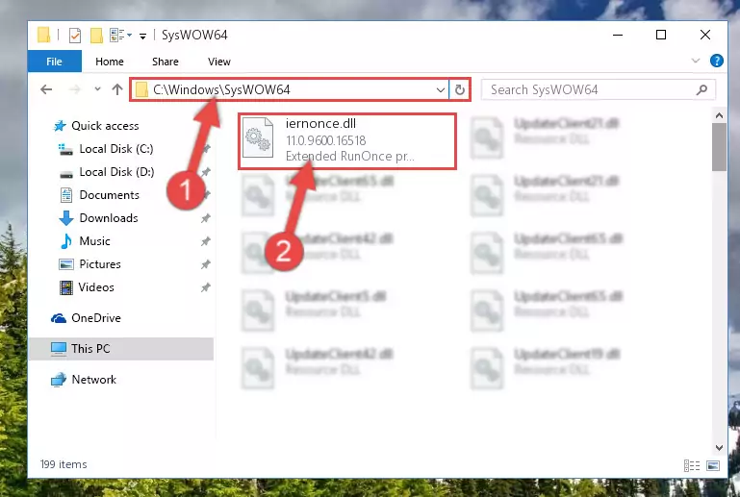Click the Downloads blue arrow icon
Image resolution: width=740 pixels, height=497 pixels.
point(66,218)
